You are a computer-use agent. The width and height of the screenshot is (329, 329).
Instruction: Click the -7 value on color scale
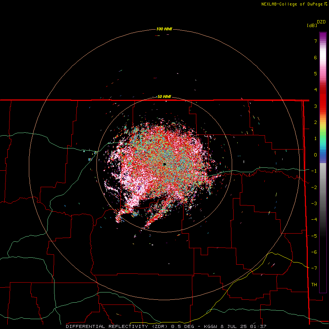pyautogui.click(x=314, y=268)
